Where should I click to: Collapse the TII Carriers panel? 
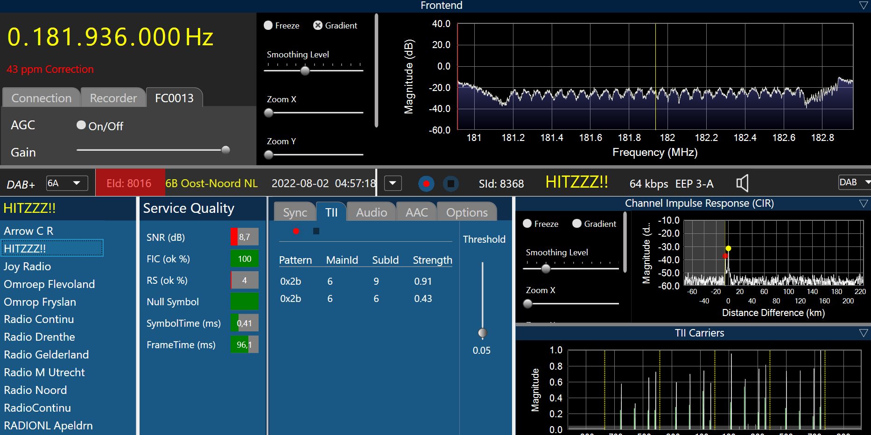pyautogui.click(x=864, y=333)
